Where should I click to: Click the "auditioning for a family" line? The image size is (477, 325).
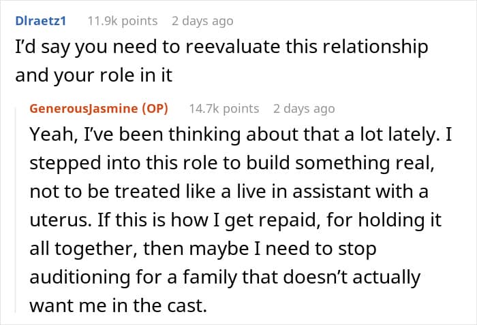225,277
